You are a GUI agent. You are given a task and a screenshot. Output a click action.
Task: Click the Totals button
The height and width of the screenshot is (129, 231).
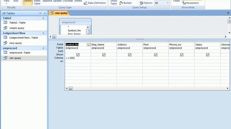pos(176,1)
